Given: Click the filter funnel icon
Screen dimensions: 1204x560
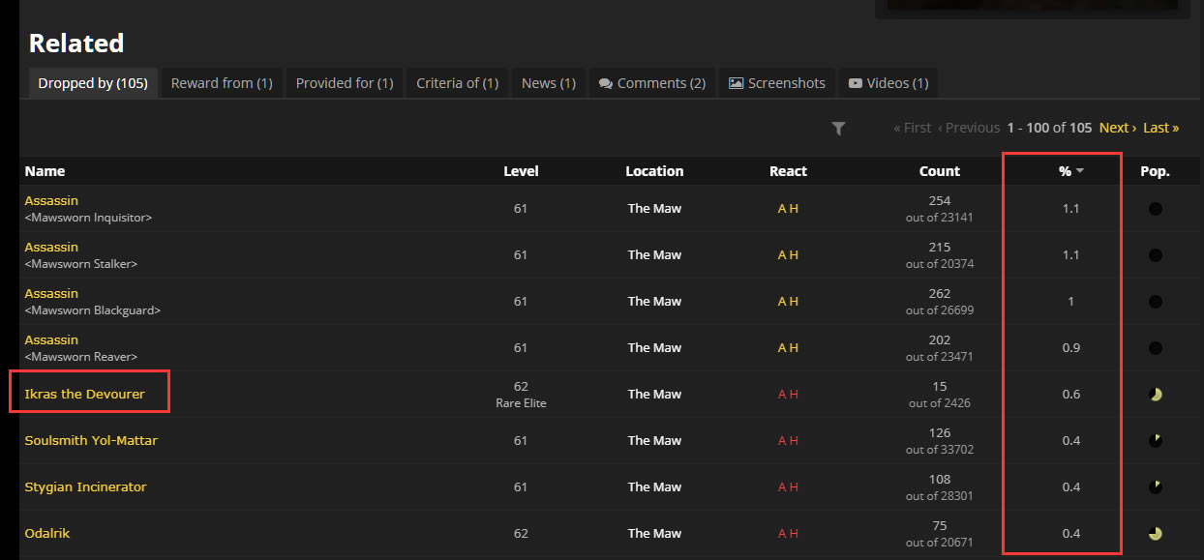Looking at the screenshot, I should 838,129.
